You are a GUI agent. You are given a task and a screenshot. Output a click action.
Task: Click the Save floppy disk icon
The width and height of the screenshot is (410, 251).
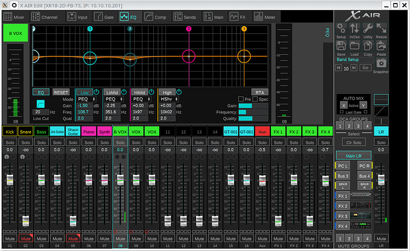tap(341, 46)
